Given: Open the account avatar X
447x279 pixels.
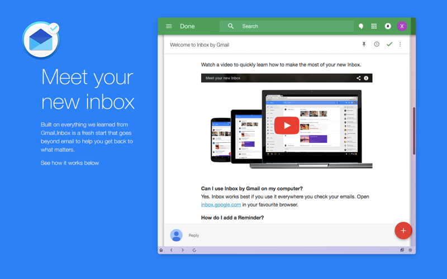Looking at the screenshot, I should [x=402, y=26].
